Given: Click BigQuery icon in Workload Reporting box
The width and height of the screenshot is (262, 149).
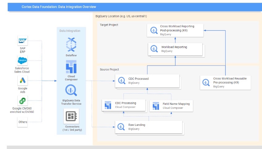Looking at the screenshot, I should [154, 49].
